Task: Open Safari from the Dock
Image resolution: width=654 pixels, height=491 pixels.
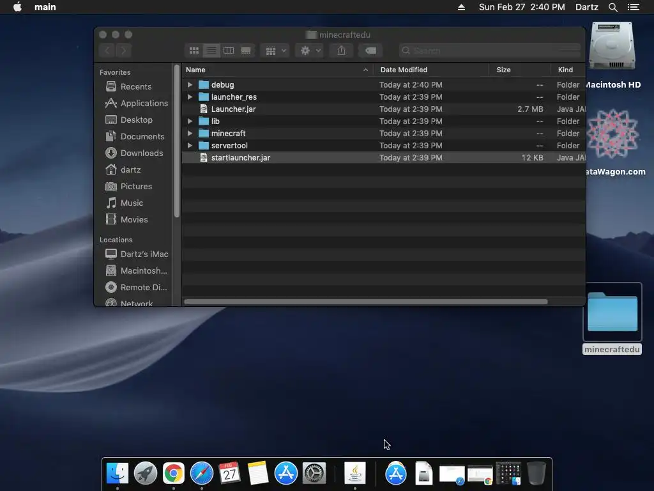Action: [x=202, y=473]
